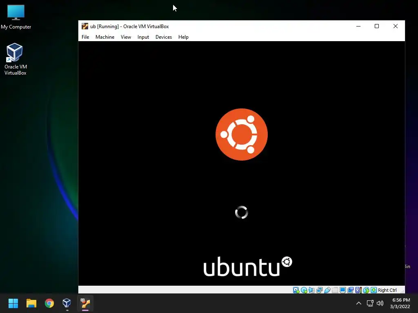Click the Ubuntu logo in the VM screen

pos(242,134)
